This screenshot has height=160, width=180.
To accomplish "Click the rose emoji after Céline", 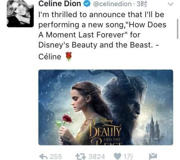I will point(69,56).
